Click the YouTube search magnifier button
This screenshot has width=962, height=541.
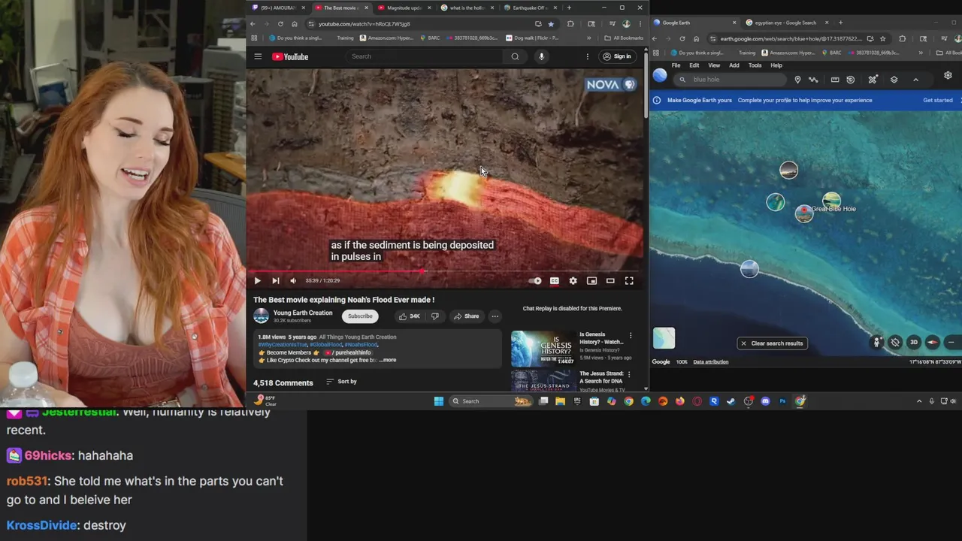(x=515, y=56)
